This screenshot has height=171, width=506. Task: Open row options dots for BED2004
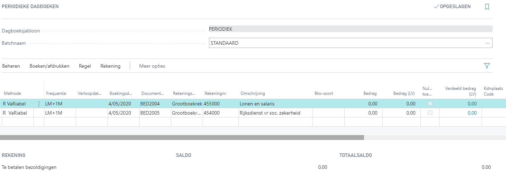pos(39,104)
